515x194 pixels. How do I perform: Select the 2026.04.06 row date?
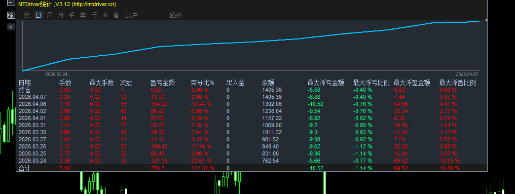point(32,104)
